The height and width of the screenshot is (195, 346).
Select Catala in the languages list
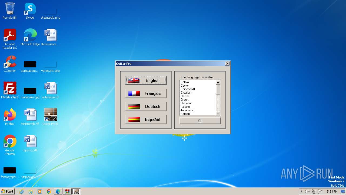coord(198,82)
